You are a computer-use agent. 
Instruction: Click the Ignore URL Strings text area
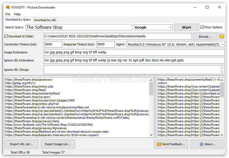[132, 70]
